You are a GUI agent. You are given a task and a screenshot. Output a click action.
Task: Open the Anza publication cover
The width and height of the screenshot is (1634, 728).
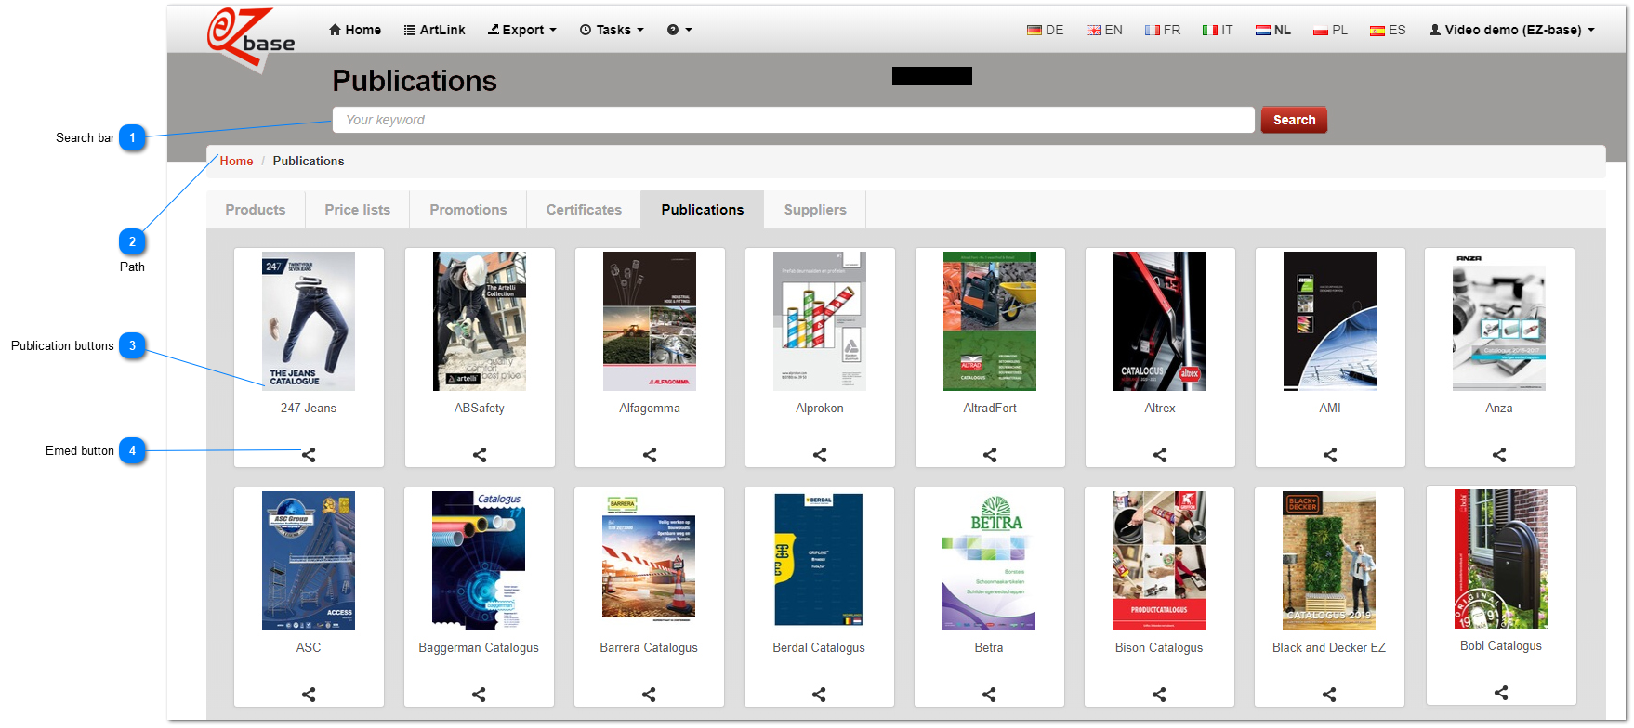click(x=1499, y=321)
